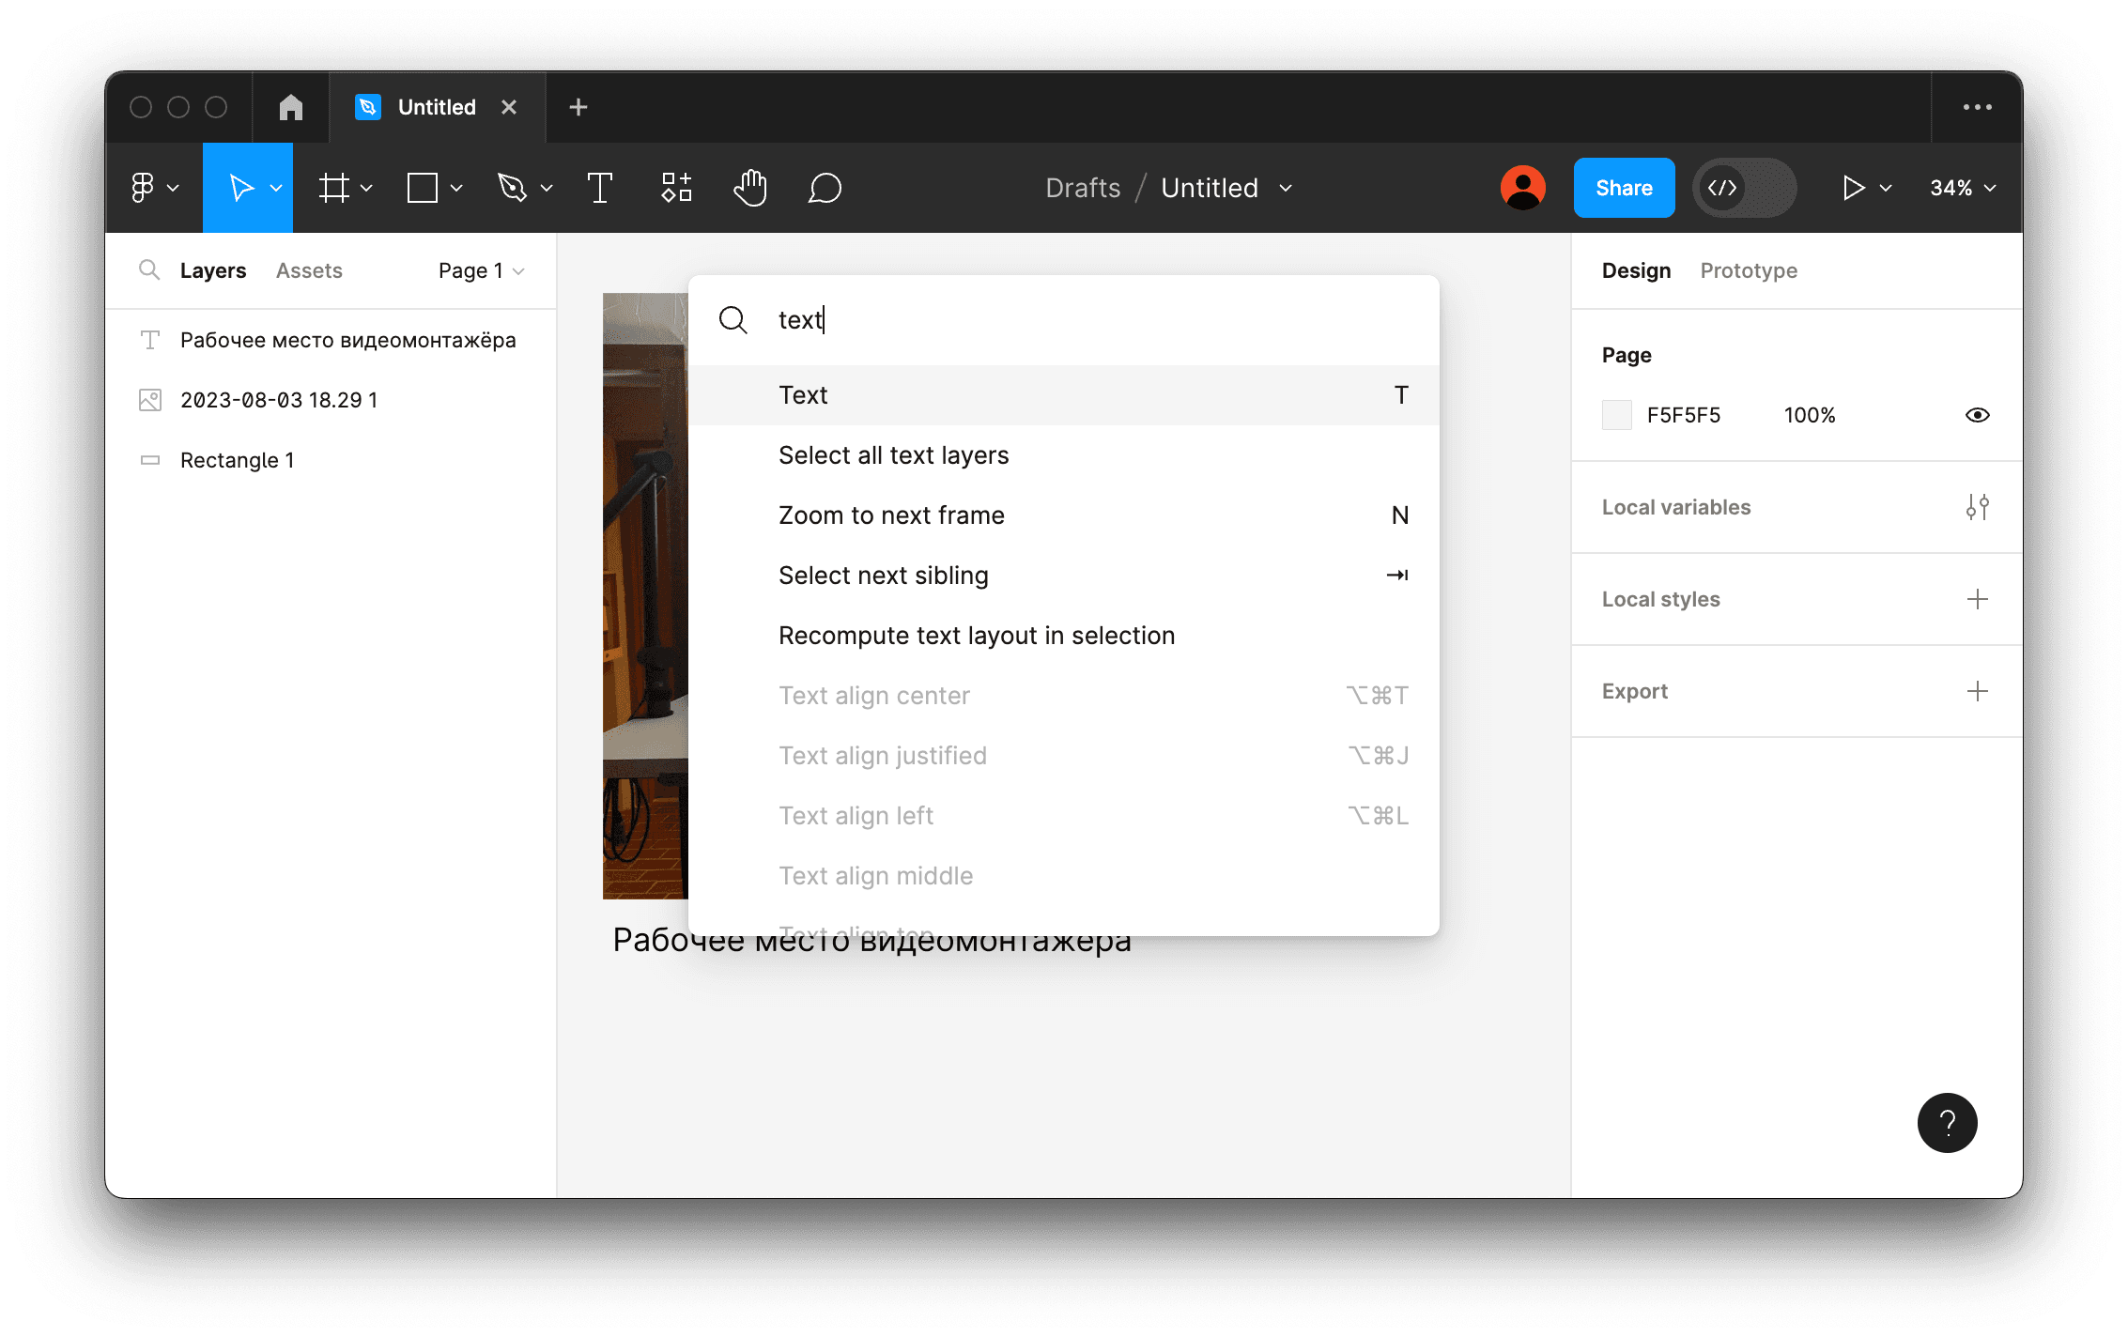Image resolution: width=2128 pixels, height=1337 pixels.
Task: Click Share button
Action: point(1623,188)
